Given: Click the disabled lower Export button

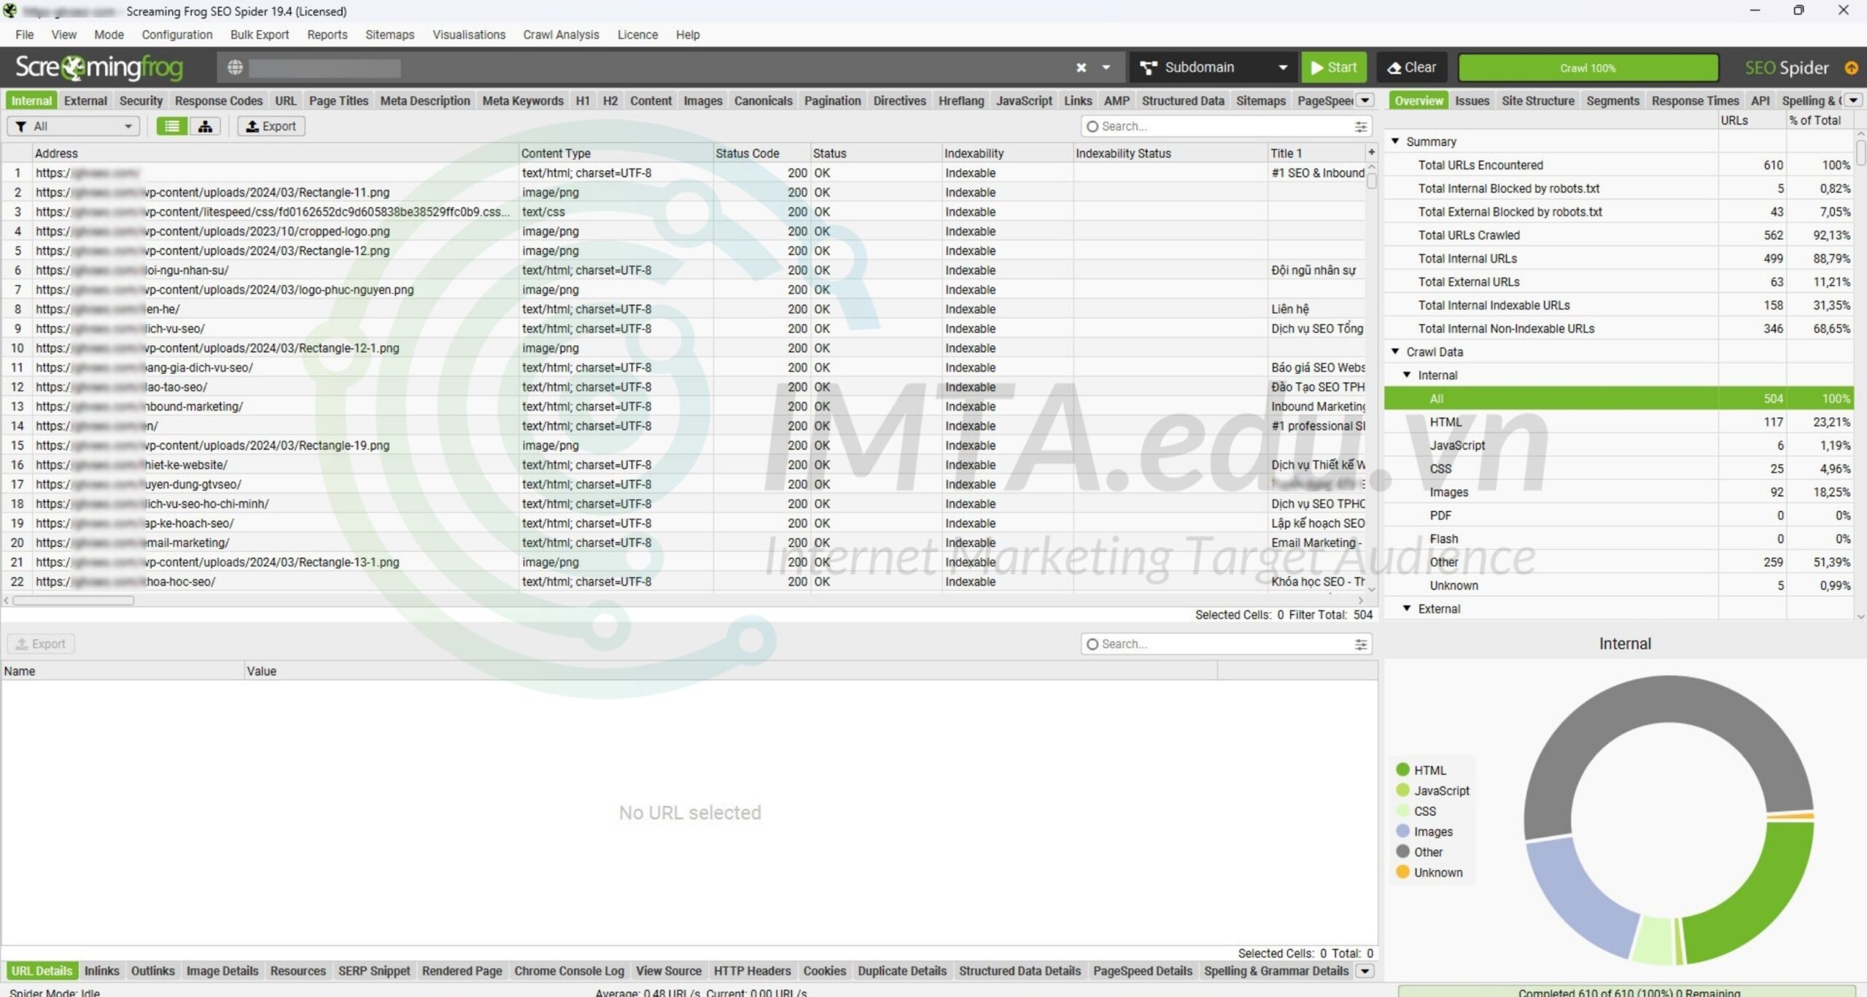Looking at the screenshot, I should pos(41,644).
